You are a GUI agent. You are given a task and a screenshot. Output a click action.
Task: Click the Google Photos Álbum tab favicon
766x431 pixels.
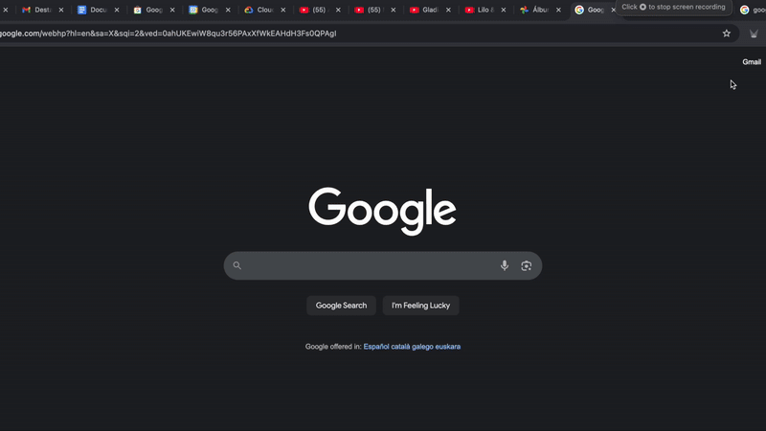(525, 10)
